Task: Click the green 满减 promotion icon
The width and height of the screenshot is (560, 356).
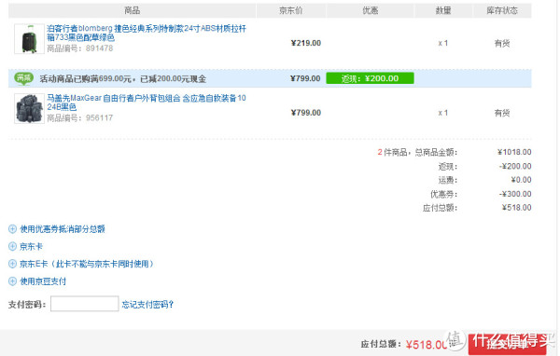Action: [x=23, y=78]
